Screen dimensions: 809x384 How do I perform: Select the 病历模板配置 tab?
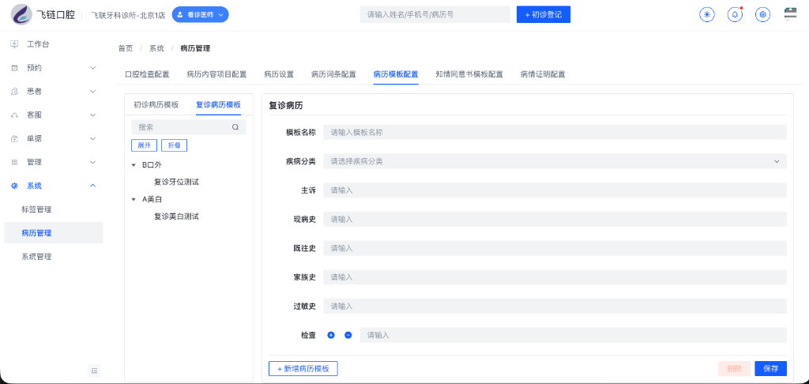tap(396, 74)
